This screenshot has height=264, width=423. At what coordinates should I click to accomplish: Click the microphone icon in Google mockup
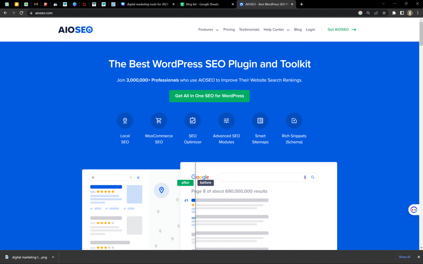pos(305,177)
